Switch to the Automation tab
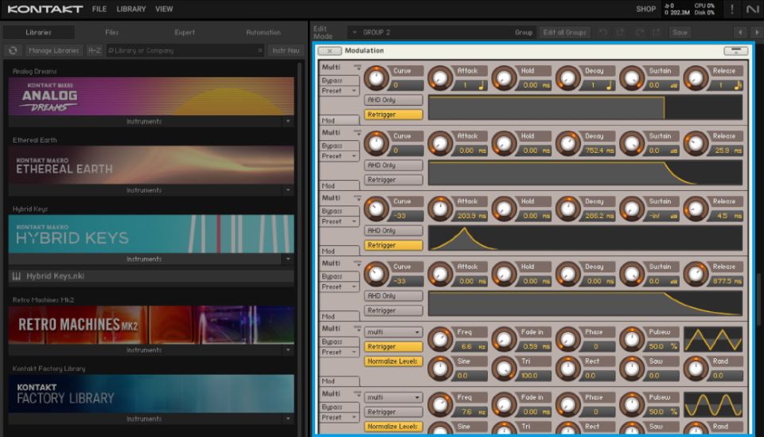This screenshot has width=764, height=437. [x=263, y=33]
